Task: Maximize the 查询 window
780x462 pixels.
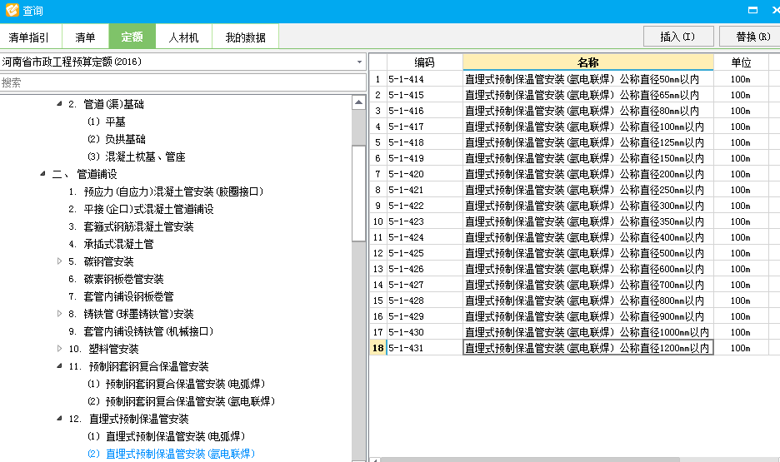Action: pos(753,10)
